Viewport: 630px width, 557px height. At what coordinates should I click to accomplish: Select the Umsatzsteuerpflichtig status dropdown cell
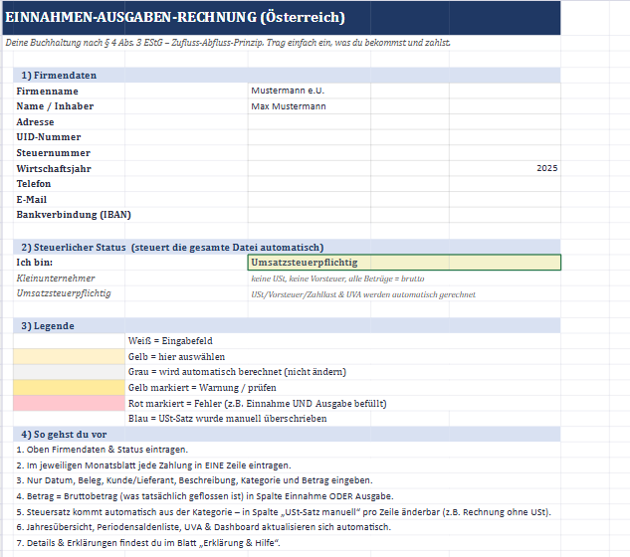point(404,263)
